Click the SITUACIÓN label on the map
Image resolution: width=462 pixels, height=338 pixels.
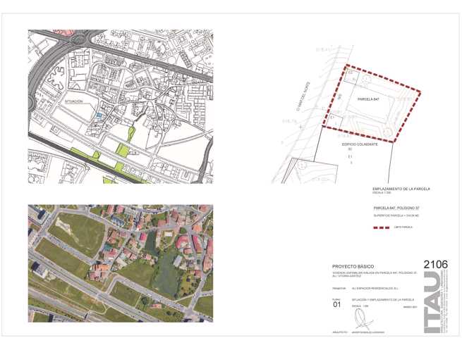78,101
